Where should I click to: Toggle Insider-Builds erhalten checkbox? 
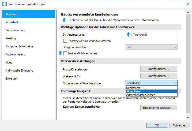click(x=65, y=53)
